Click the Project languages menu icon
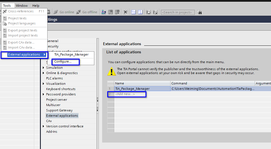Viewport: 271px width, 149px height. [5, 23]
